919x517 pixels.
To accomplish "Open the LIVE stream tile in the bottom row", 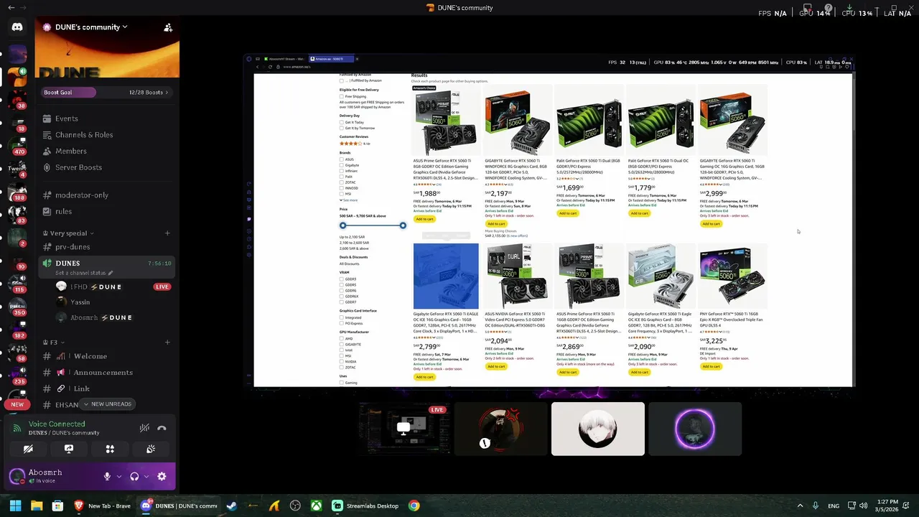I will pos(404,429).
